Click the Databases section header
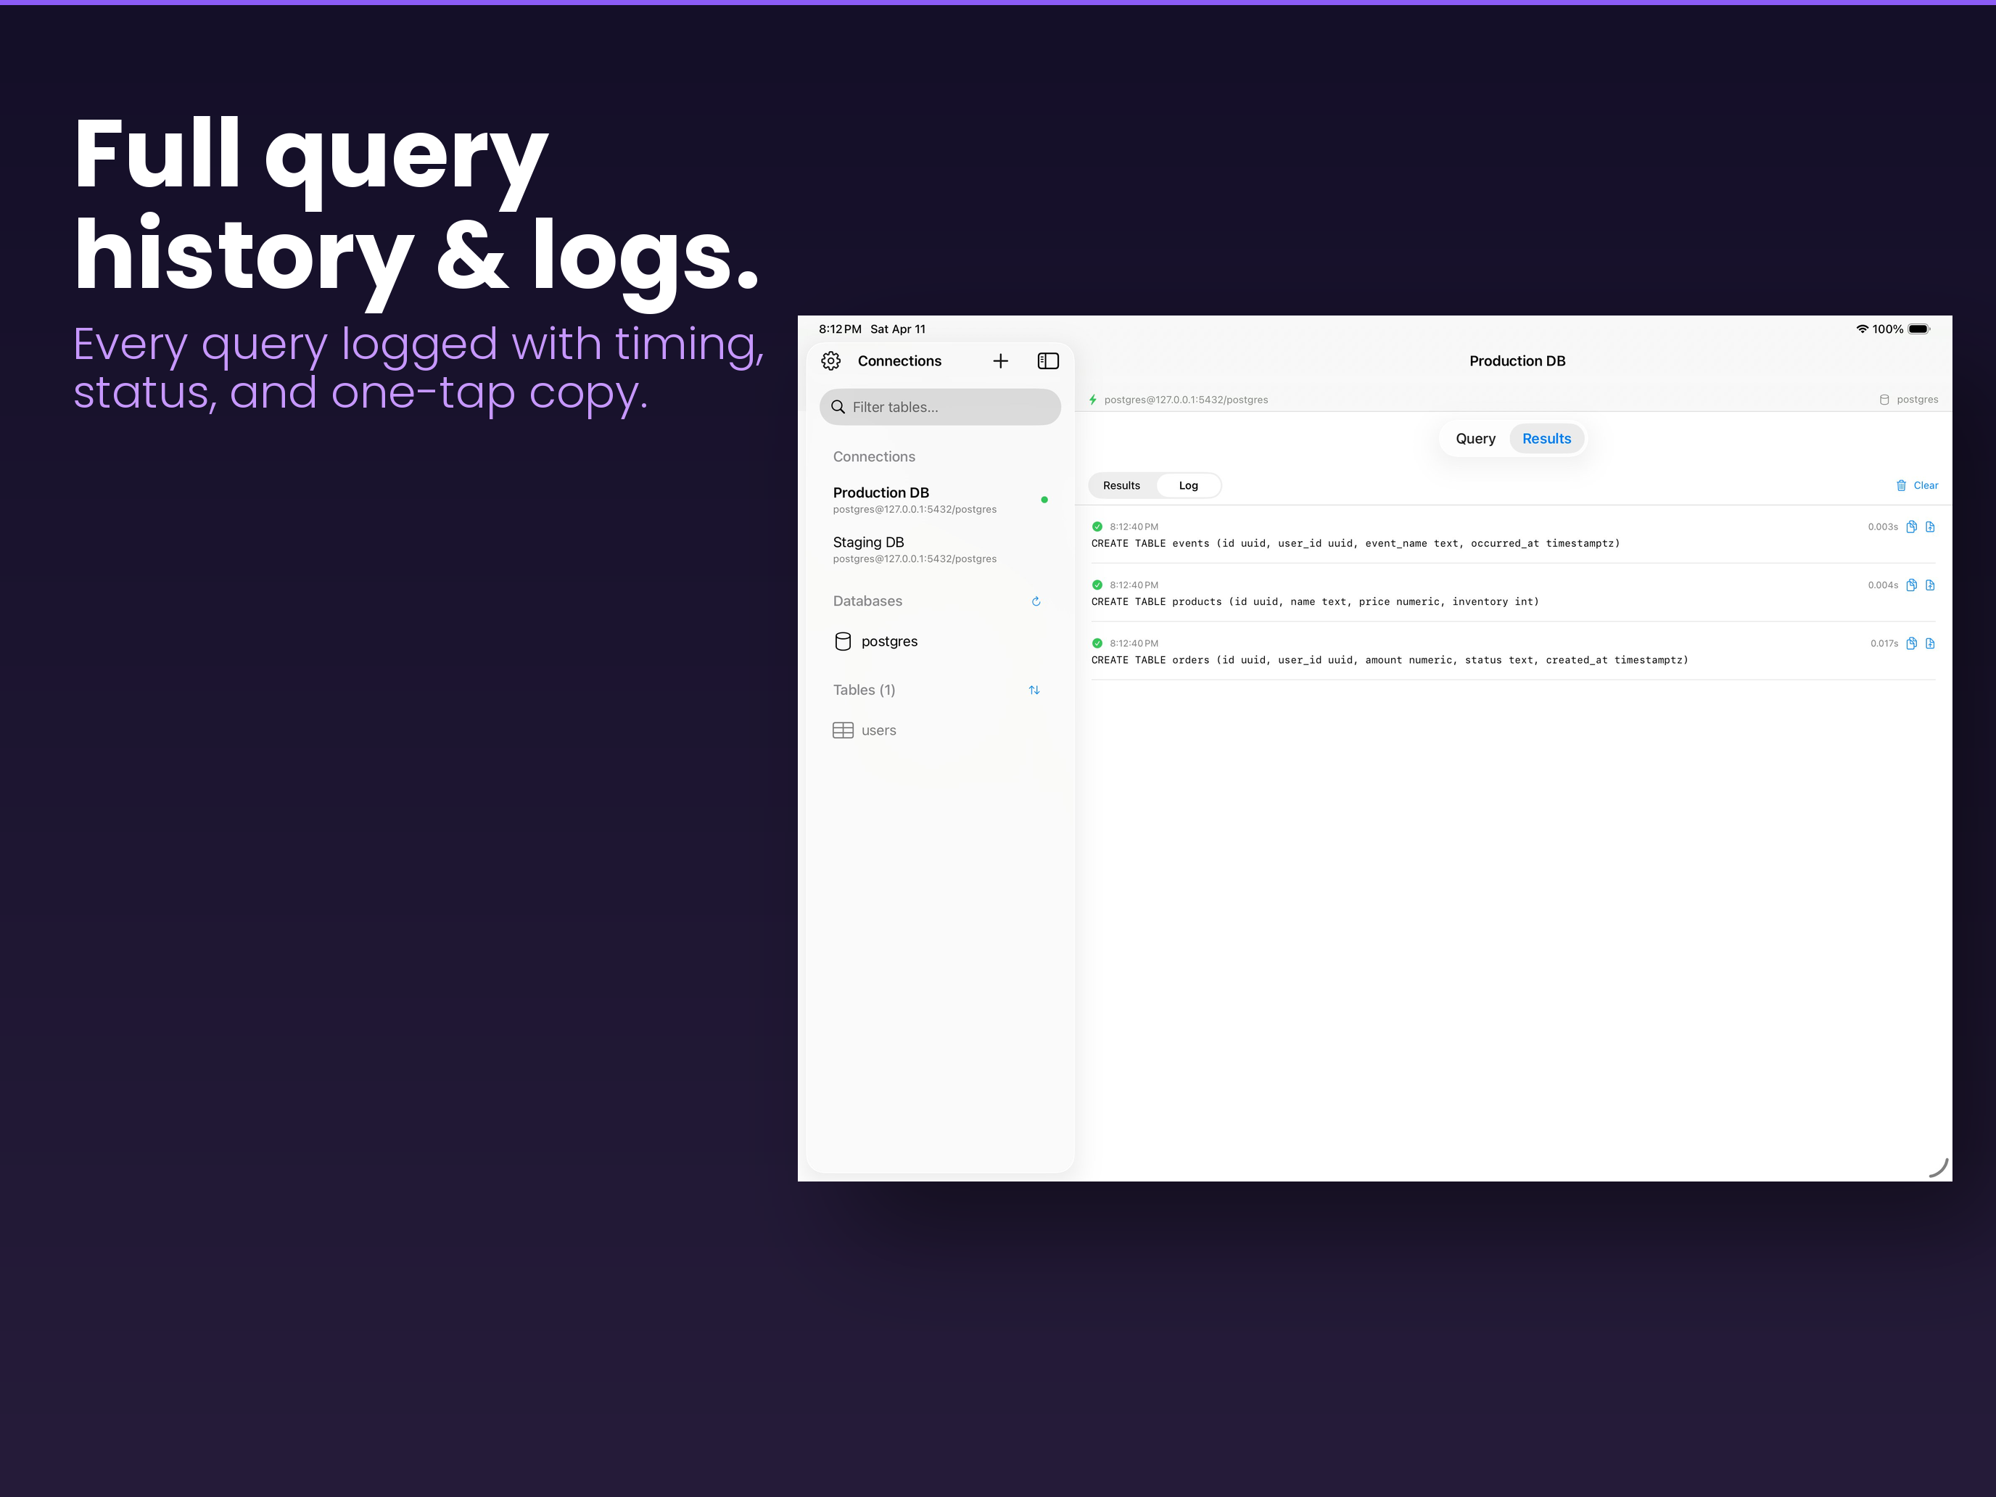This screenshot has height=1497, width=1996. pos(867,601)
